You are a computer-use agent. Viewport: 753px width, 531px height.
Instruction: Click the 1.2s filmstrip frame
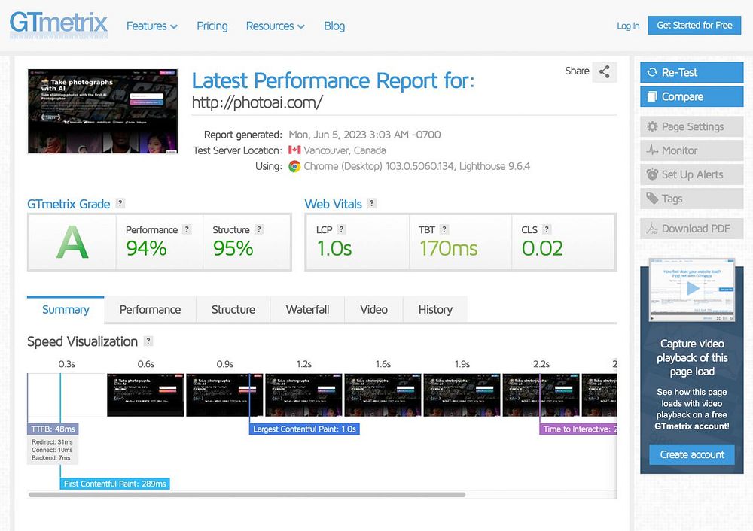coord(304,395)
